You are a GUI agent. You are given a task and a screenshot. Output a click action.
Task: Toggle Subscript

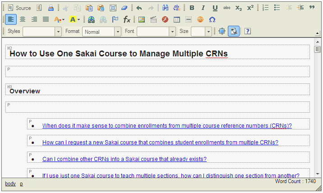[239, 8]
